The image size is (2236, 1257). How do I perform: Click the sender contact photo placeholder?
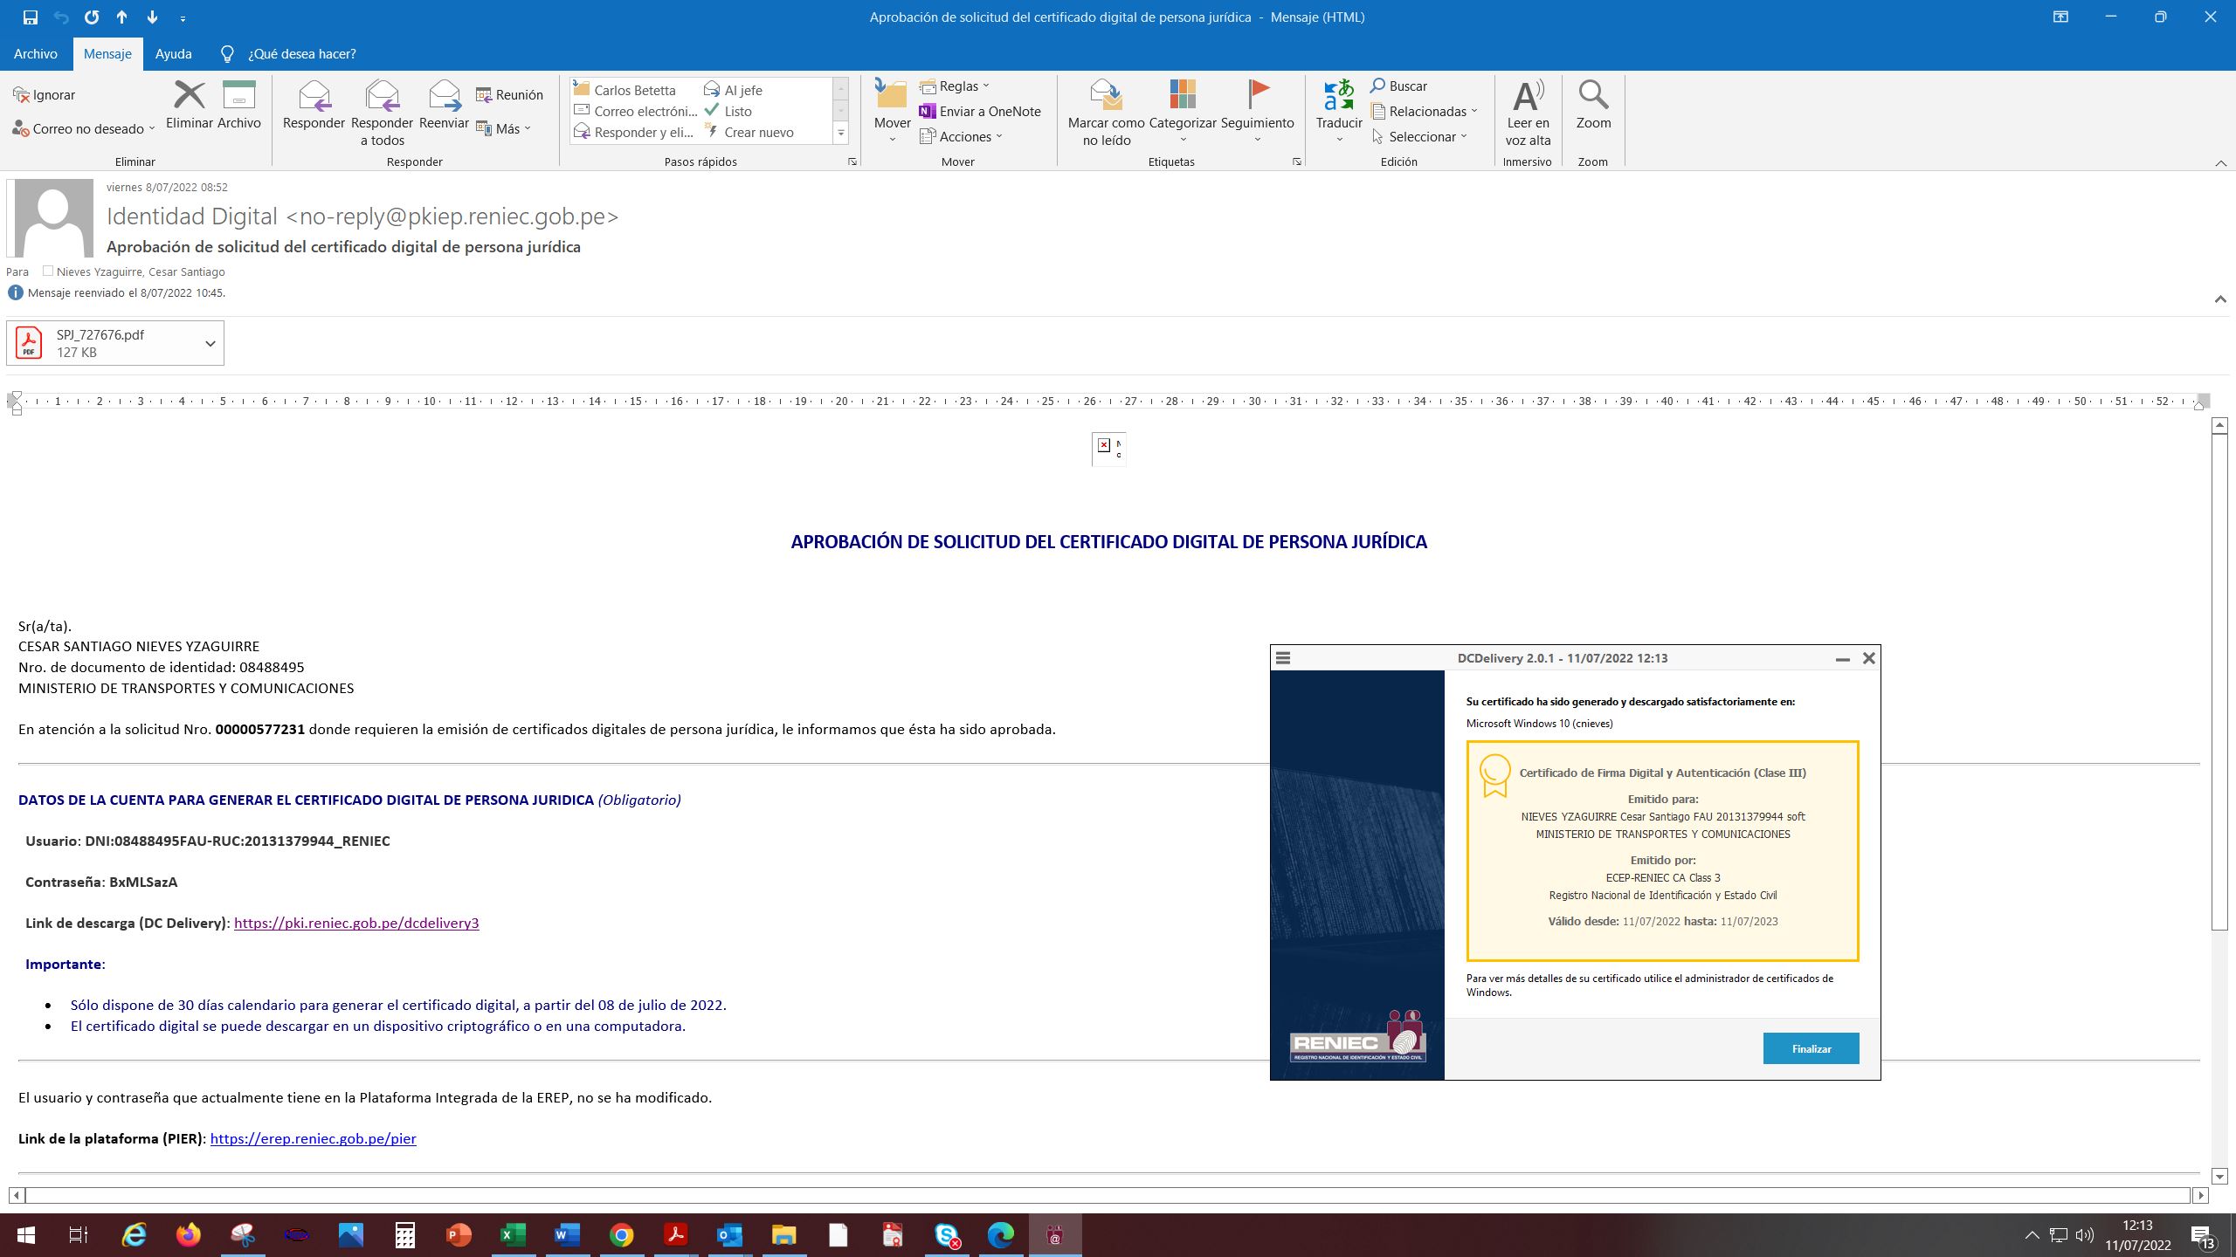click(x=54, y=218)
